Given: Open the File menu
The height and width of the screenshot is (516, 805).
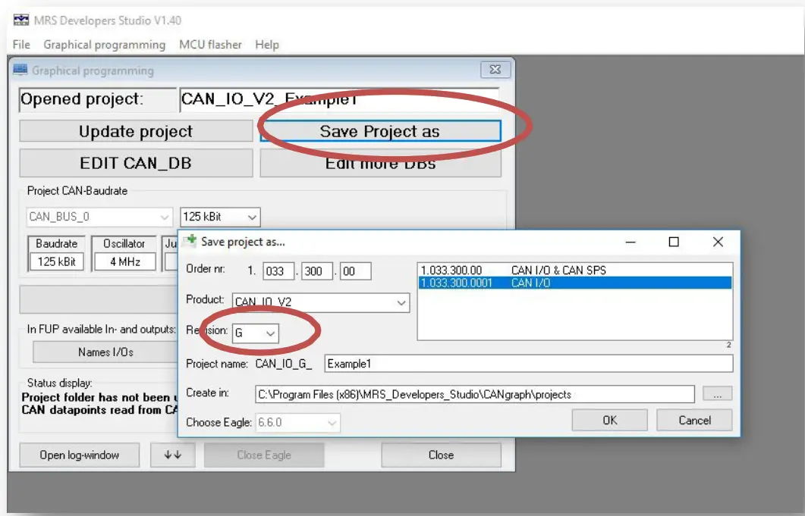Looking at the screenshot, I should click(21, 45).
